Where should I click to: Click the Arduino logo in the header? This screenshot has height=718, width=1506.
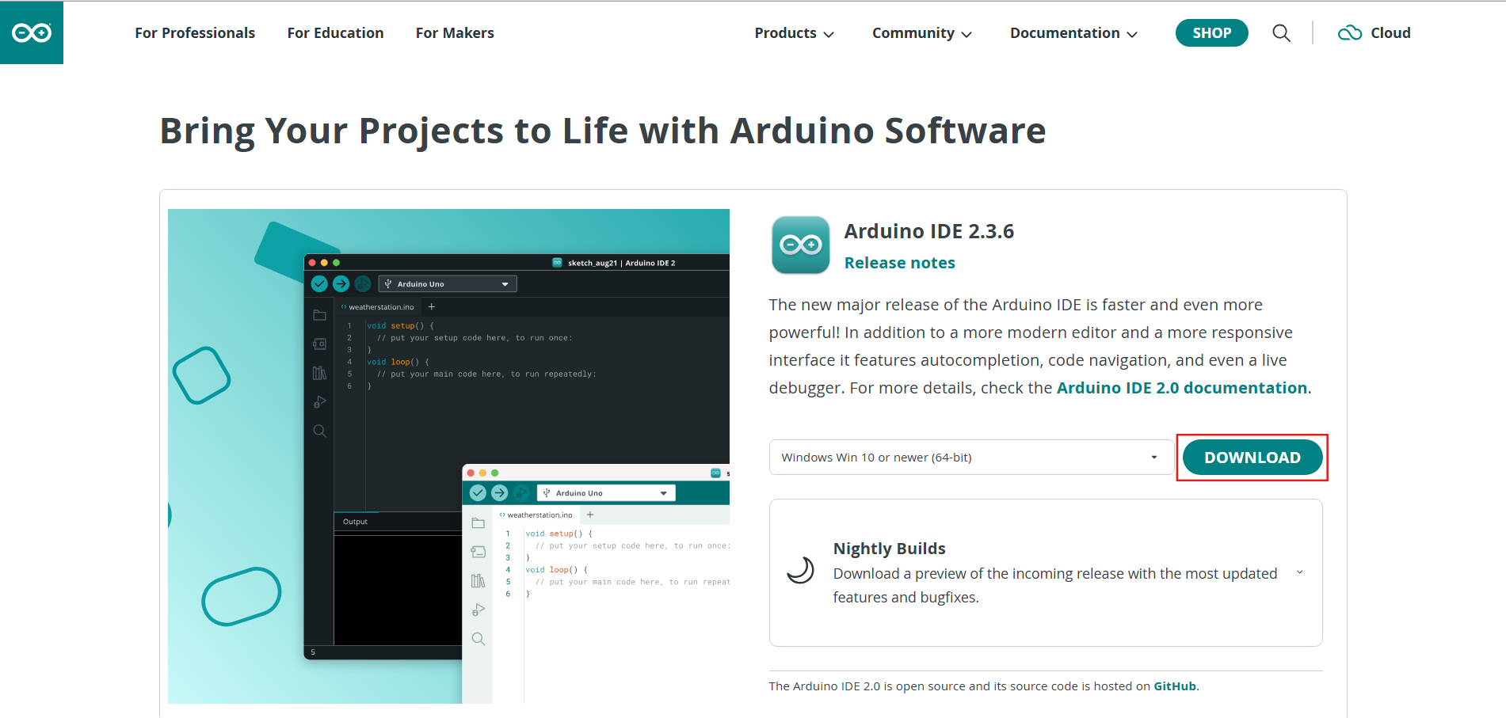coord(32,32)
